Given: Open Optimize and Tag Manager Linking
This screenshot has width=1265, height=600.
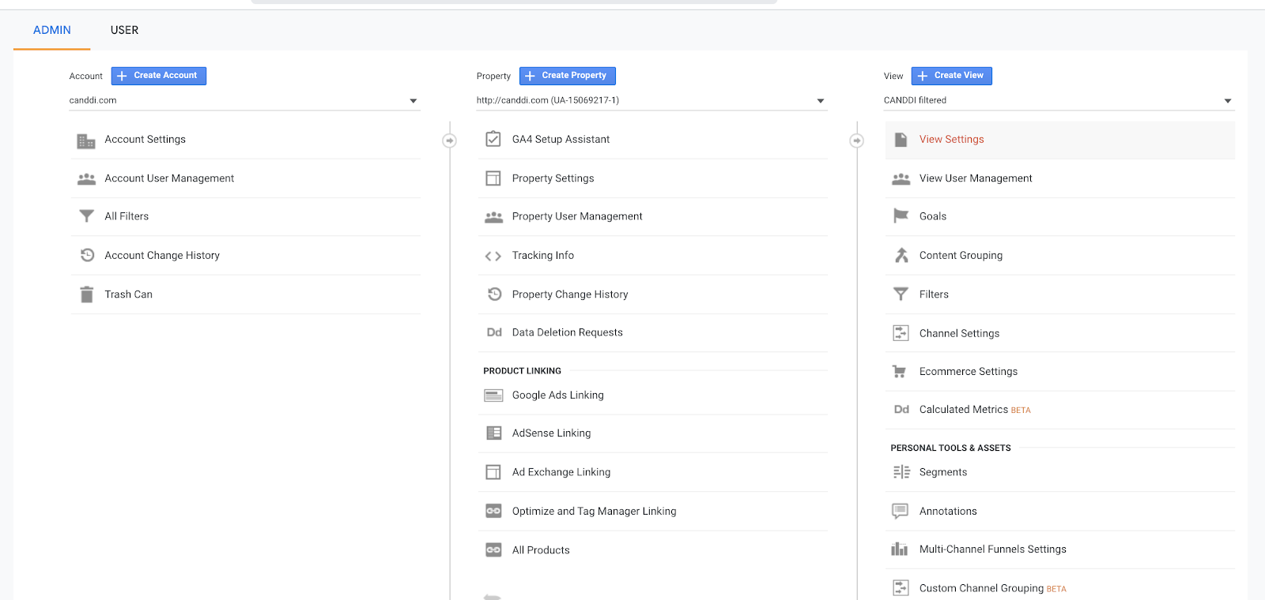Looking at the screenshot, I should tap(594, 511).
